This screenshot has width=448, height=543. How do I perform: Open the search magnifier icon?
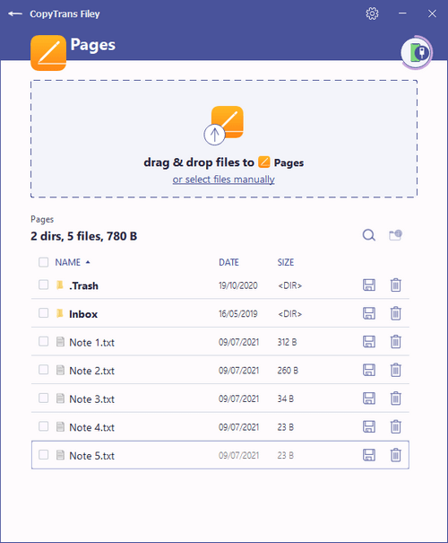click(x=369, y=235)
